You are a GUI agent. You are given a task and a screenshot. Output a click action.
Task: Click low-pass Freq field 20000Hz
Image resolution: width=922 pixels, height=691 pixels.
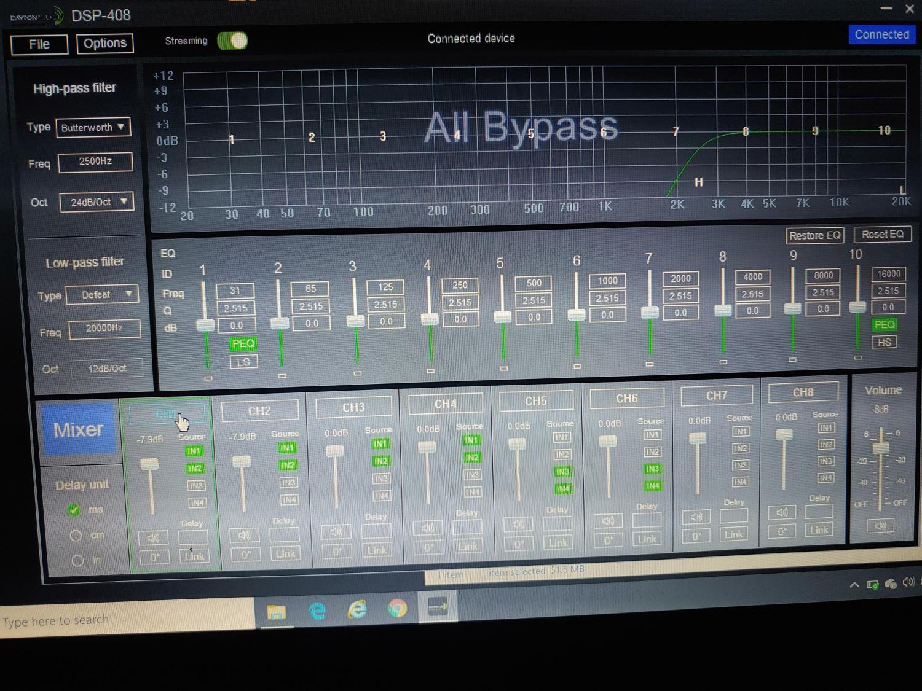pyautogui.click(x=104, y=329)
